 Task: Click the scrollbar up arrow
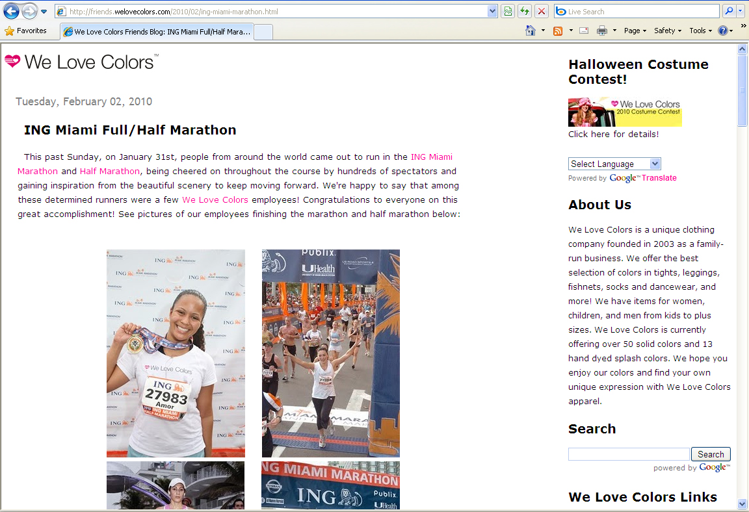742,49
